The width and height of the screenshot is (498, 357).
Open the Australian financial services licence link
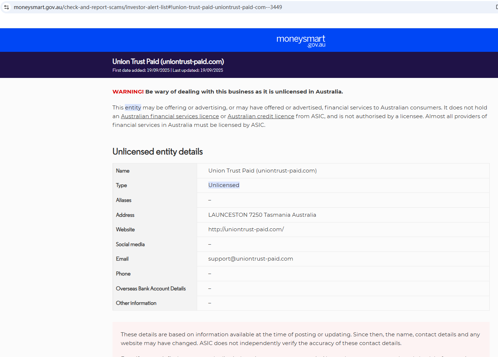pos(170,116)
